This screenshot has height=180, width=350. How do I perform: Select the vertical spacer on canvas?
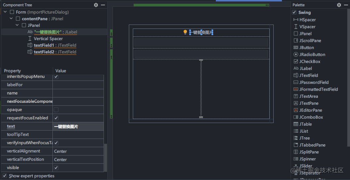[x=201, y=89]
